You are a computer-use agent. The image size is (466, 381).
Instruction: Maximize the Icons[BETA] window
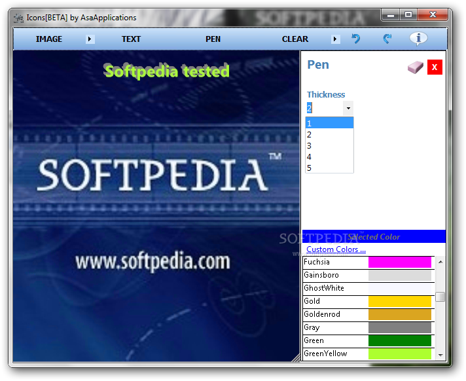click(408, 15)
